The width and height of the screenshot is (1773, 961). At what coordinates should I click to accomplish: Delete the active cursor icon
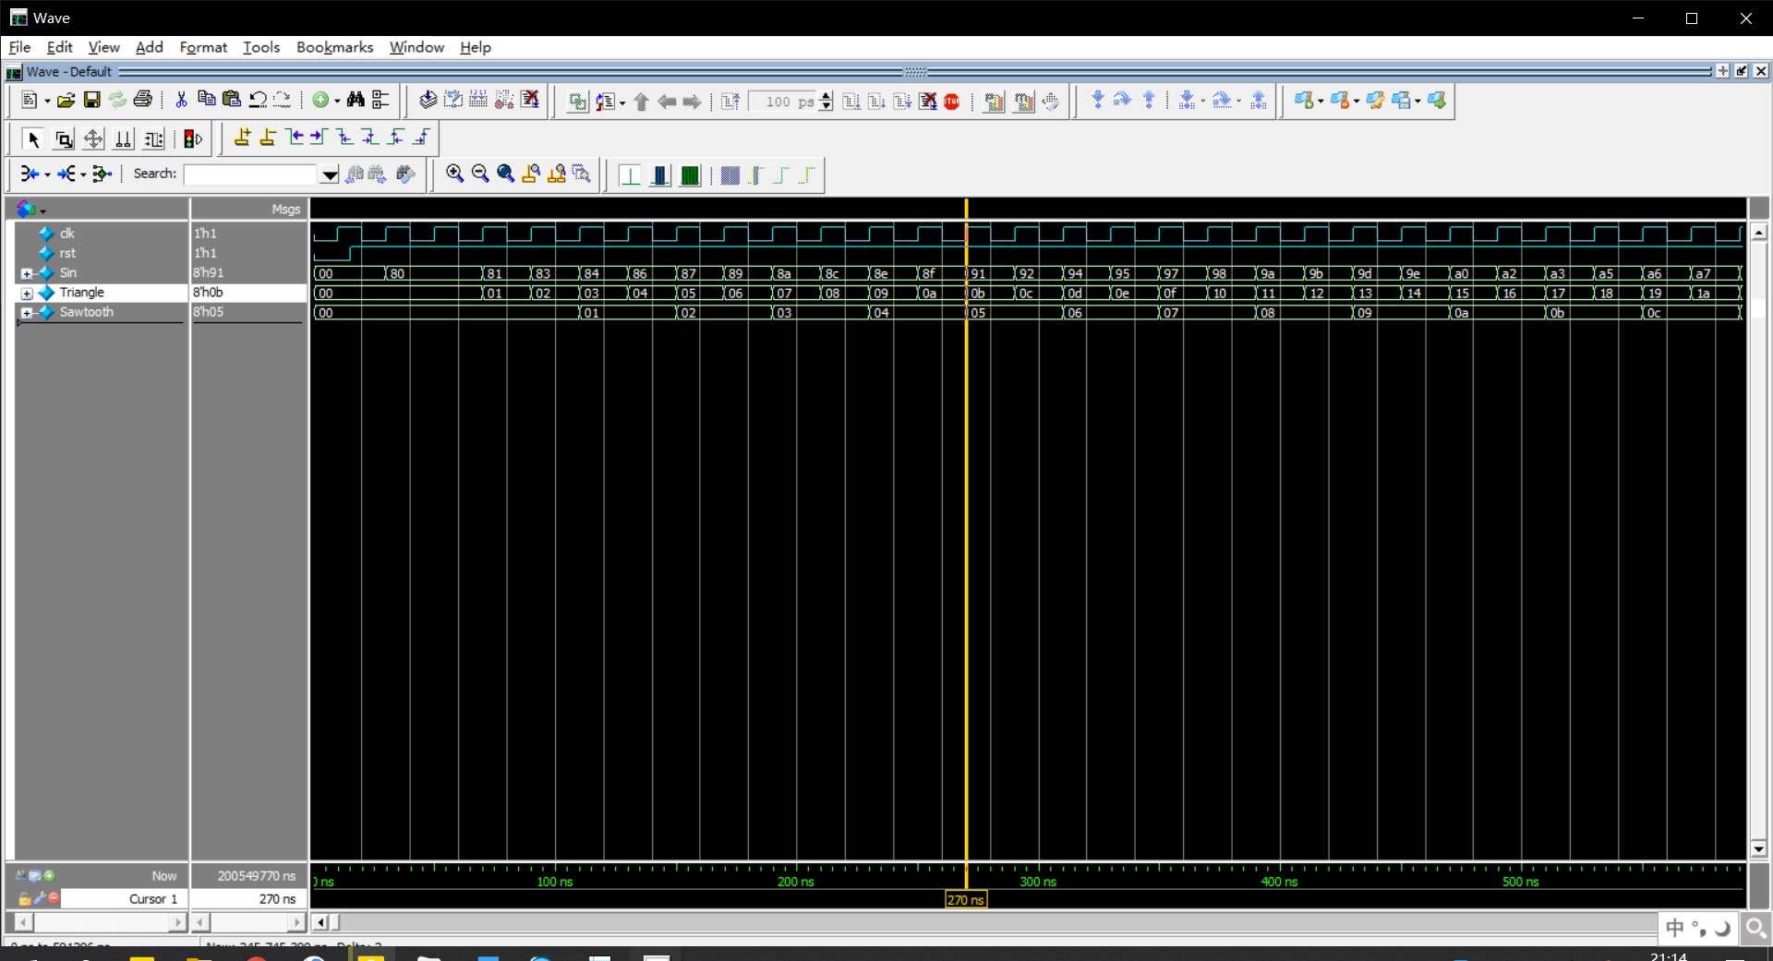[x=268, y=138]
